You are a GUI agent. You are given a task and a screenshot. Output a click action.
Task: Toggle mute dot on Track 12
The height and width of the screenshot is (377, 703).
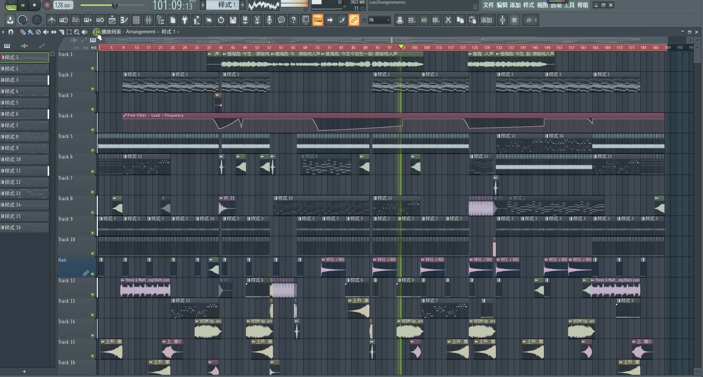(92, 294)
